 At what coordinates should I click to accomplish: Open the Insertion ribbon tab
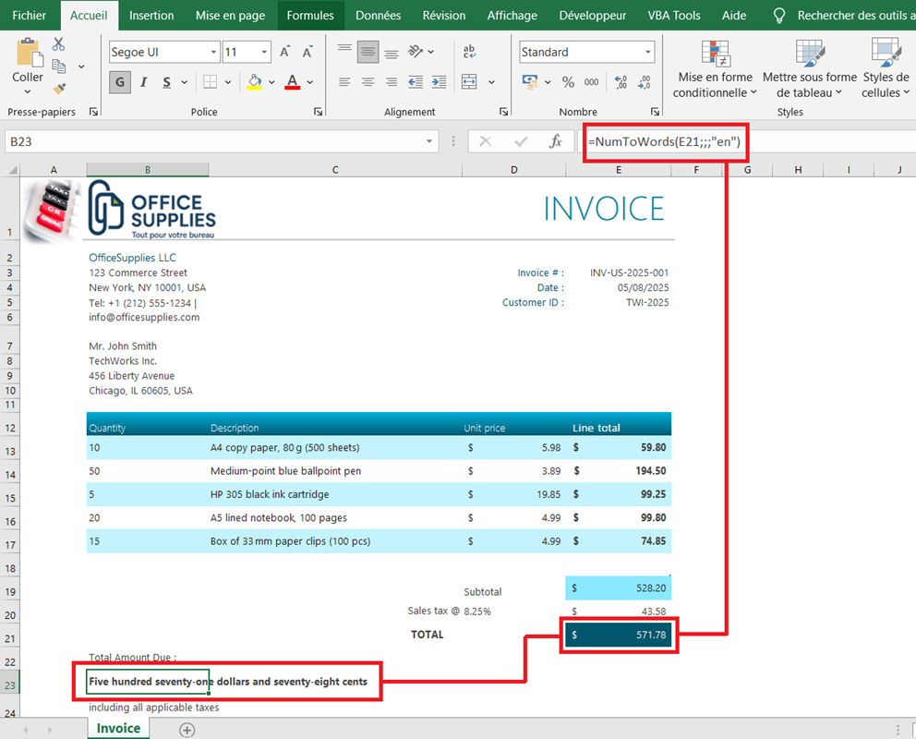[151, 16]
